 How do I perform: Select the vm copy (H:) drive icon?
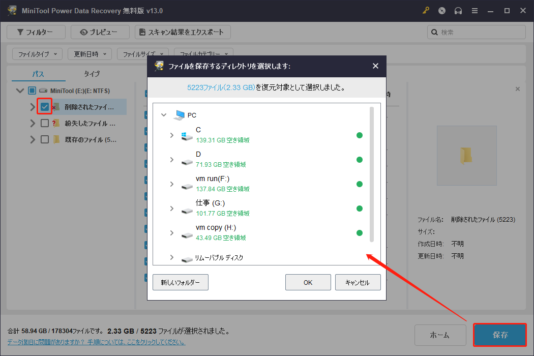(187, 235)
